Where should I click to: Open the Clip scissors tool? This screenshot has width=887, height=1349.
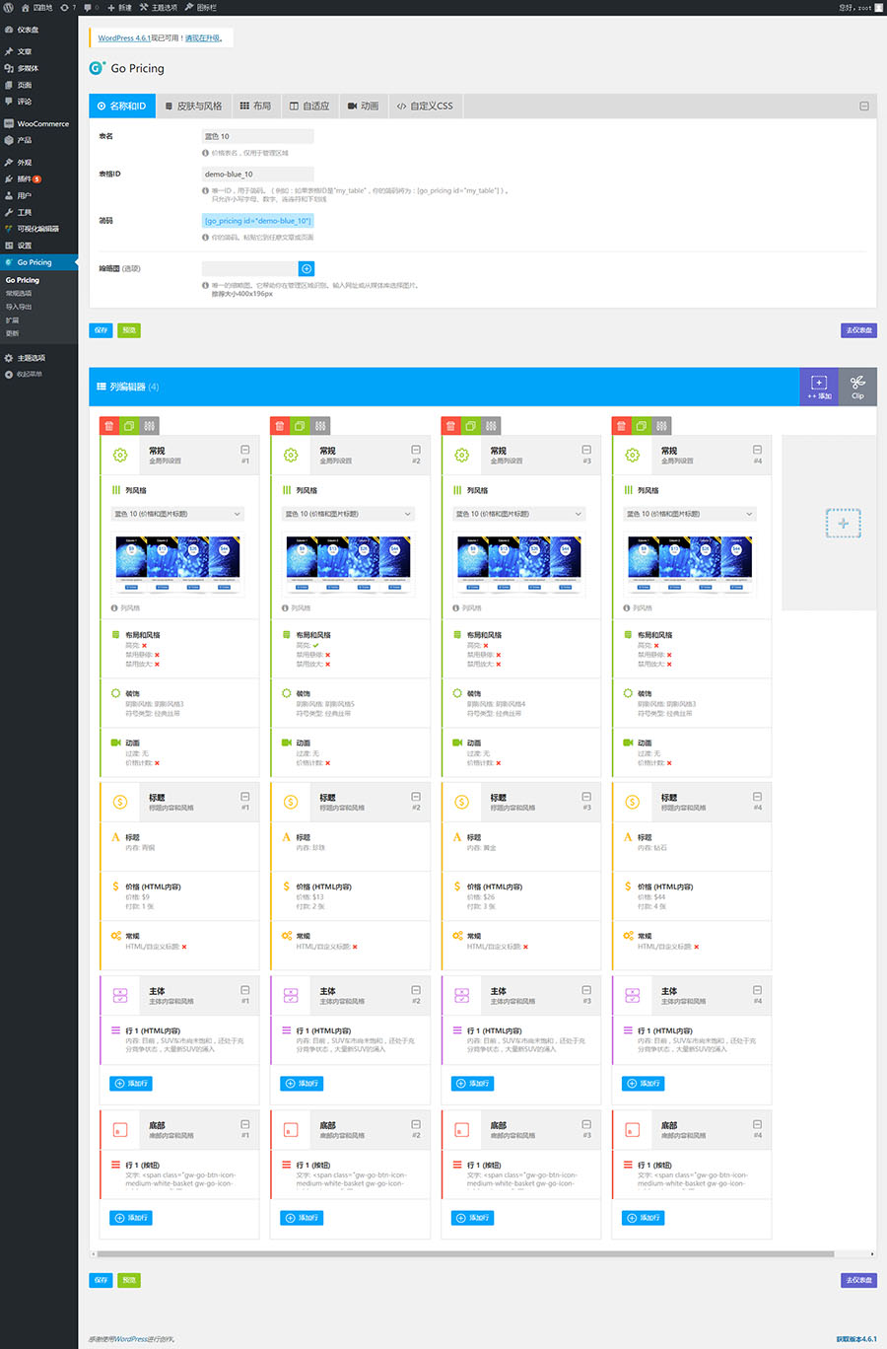pyautogui.click(x=857, y=387)
